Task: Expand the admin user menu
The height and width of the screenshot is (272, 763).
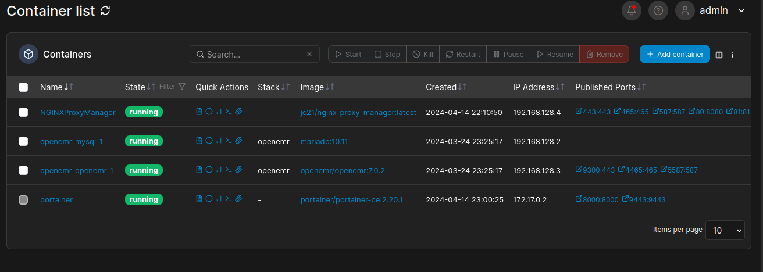Action: coord(710,10)
